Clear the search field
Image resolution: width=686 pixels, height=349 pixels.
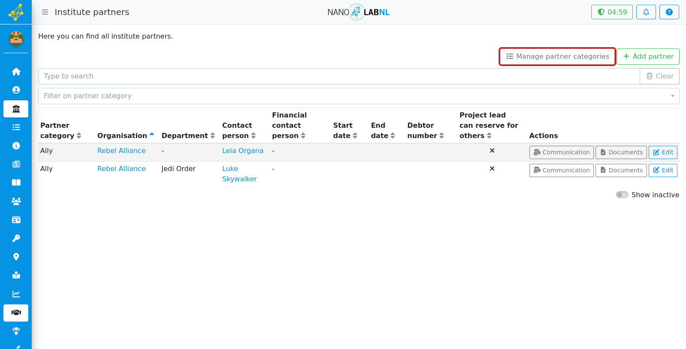[x=659, y=76]
